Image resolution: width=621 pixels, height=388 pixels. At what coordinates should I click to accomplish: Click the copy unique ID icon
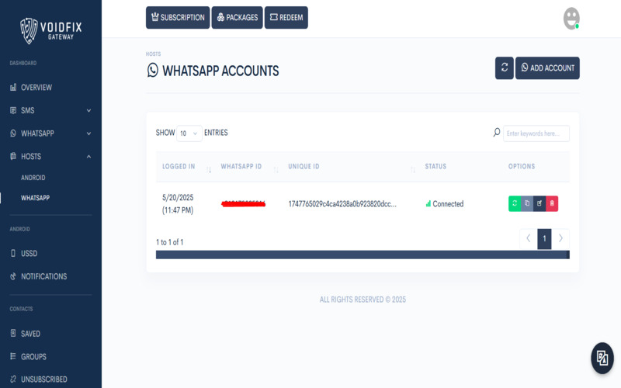pyautogui.click(x=527, y=203)
